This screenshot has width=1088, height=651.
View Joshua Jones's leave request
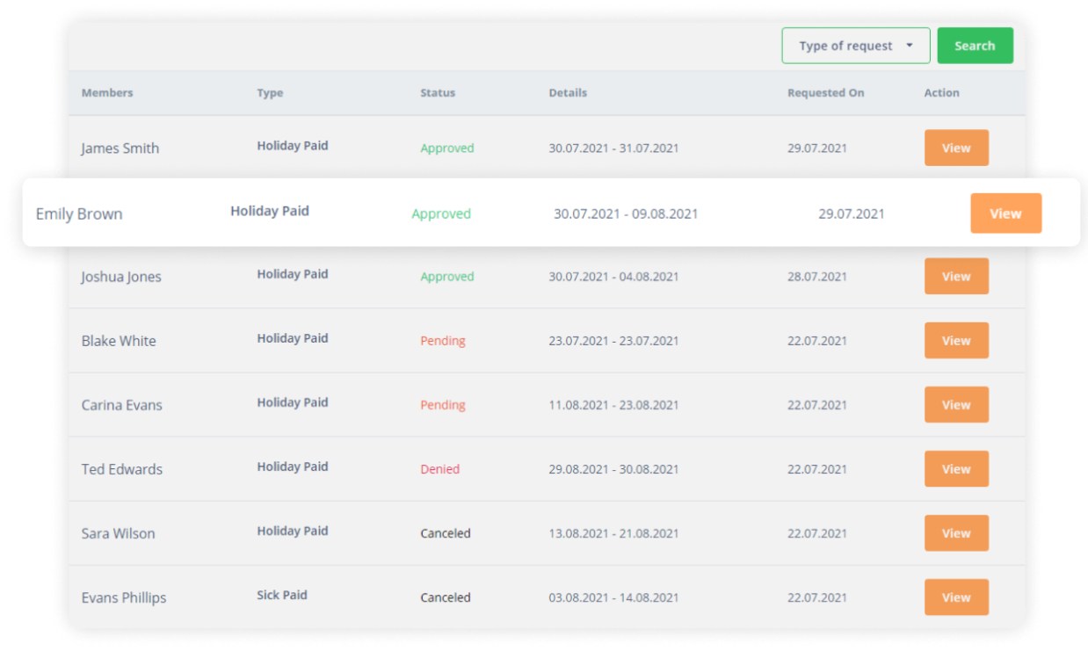click(956, 276)
